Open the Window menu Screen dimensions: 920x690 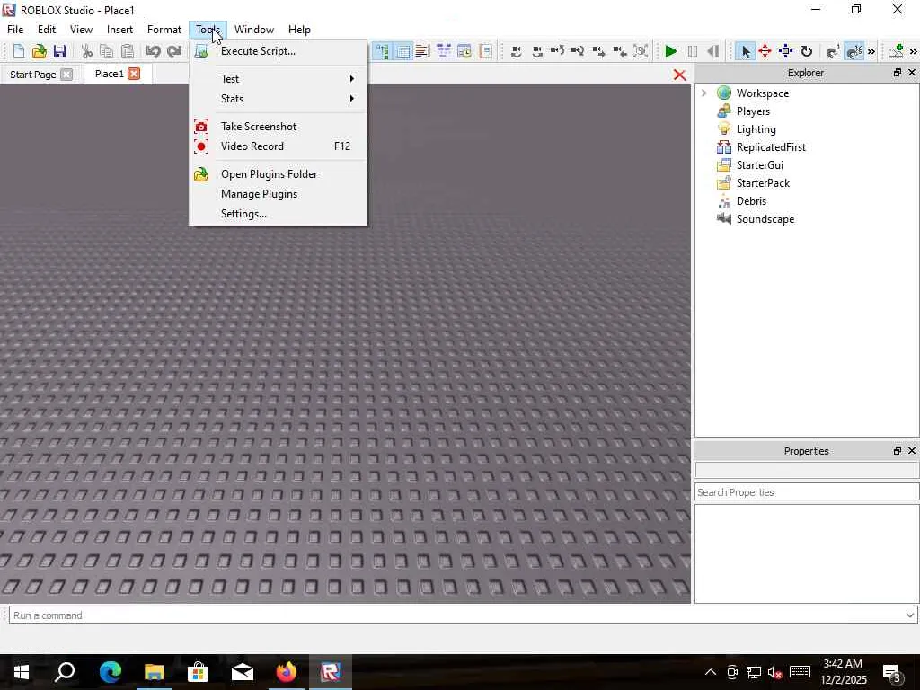(254, 30)
